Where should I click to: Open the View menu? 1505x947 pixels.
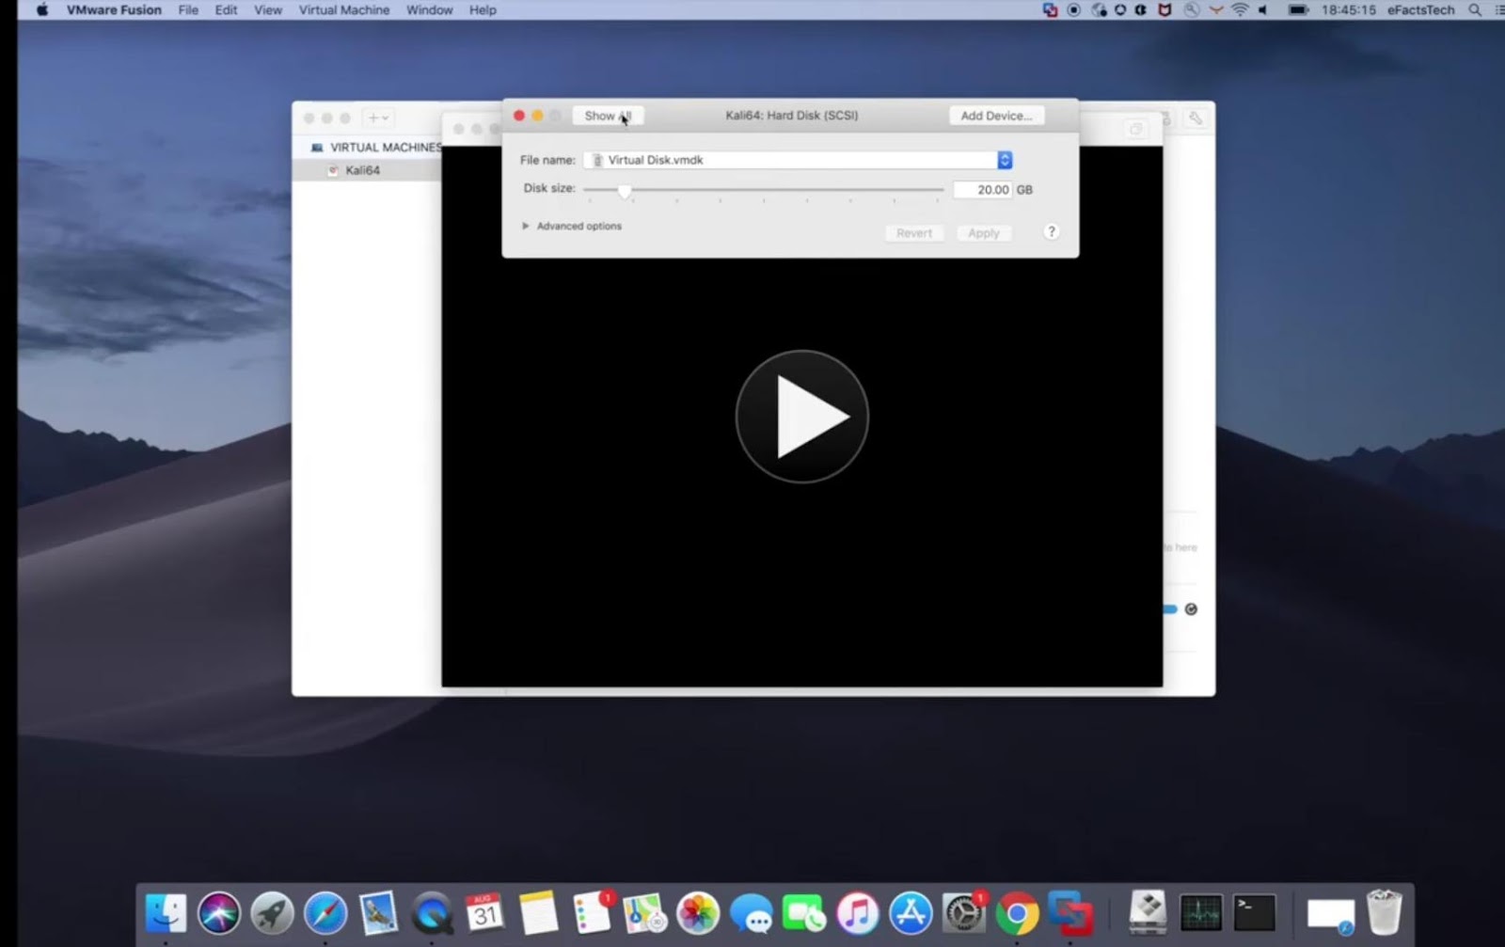pyautogui.click(x=268, y=10)
